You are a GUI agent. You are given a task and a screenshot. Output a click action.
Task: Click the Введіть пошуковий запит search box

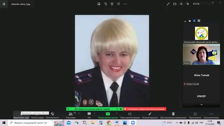pos(31,123)
